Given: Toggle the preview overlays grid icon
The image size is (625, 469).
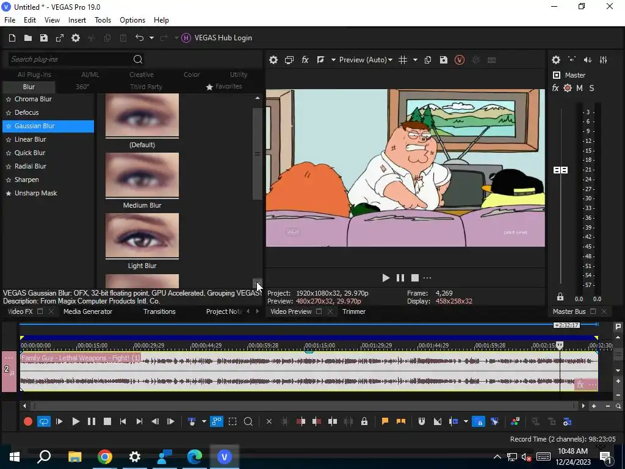Looking at the screenshot, I should pyautogui.click(x=403, y=60).
